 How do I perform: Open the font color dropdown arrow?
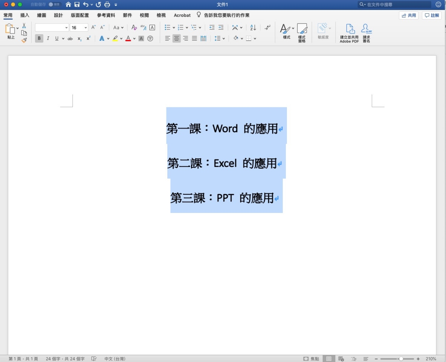(x=135, y=39)
